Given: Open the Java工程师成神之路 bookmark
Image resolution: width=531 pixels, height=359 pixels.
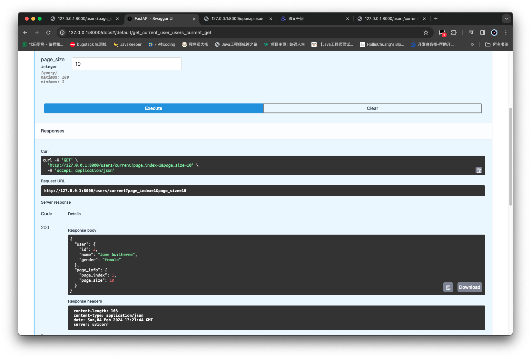Looking at the screenshot, I should click(236, 44).
